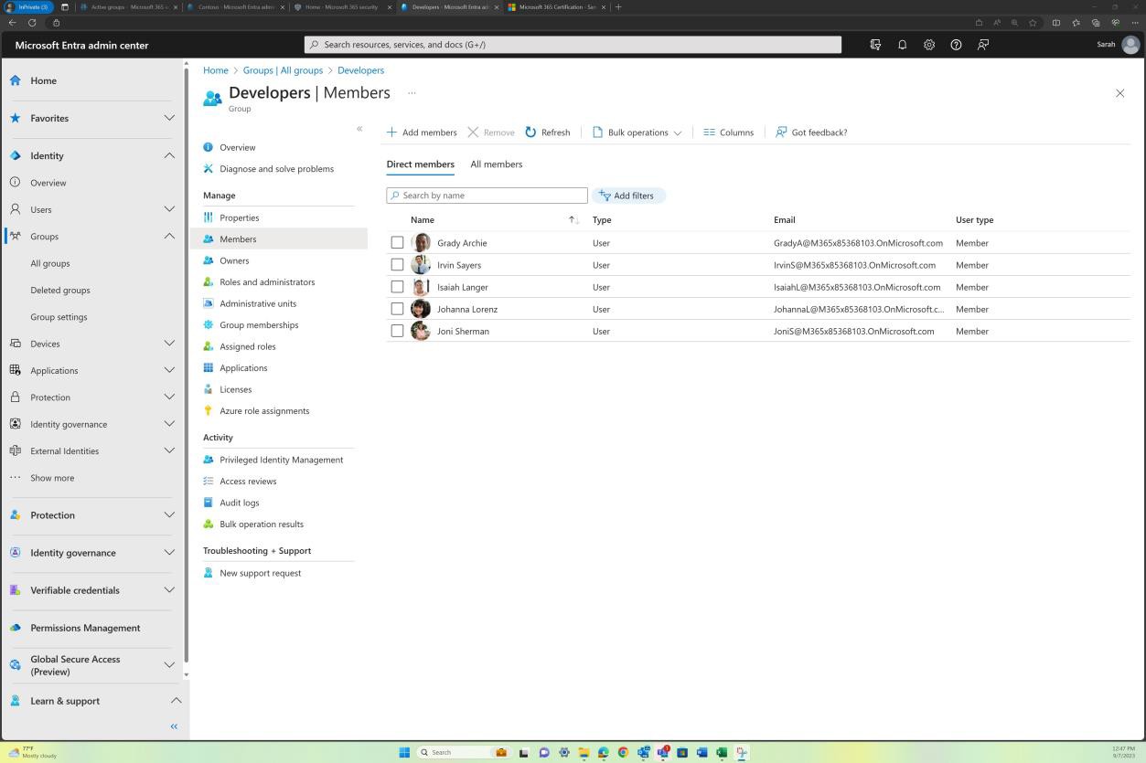Click the Search by name field

[487, 195]
